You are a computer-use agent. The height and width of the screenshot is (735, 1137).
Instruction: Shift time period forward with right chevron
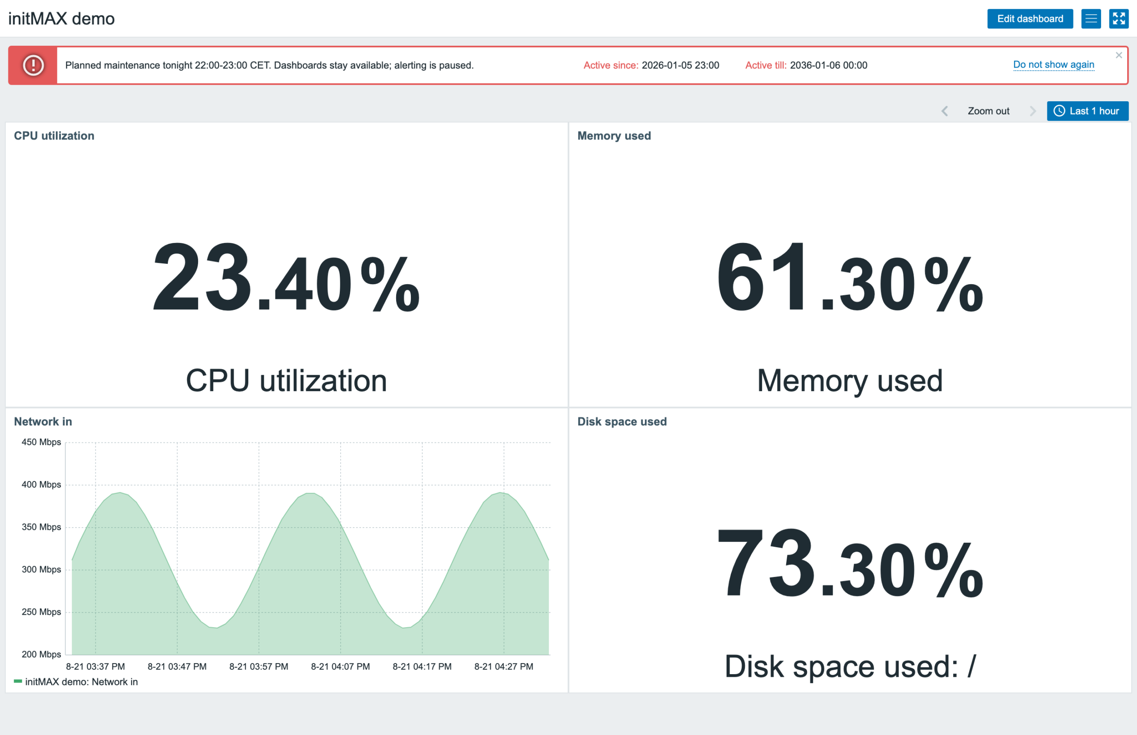click(x=1033, y=111)
